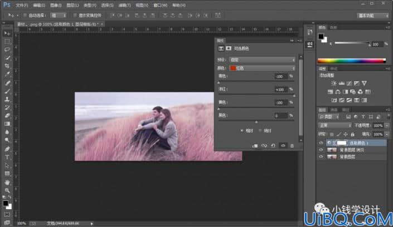Hide the 背景图层 layer
This screenshot has width=393, height=227.
pyautogui.click(x=321, y=157)
